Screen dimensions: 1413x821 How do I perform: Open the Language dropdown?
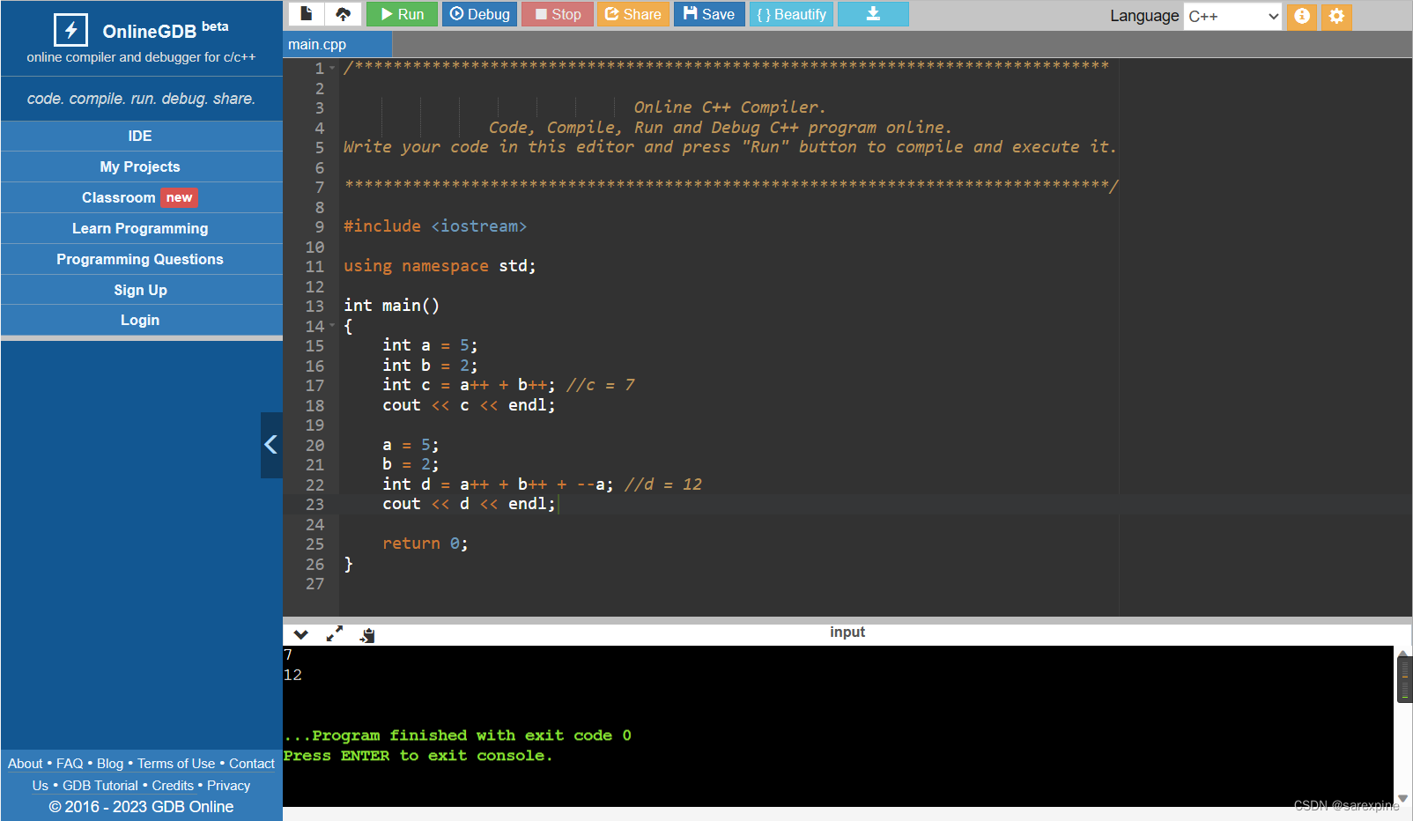point(1232,16)
